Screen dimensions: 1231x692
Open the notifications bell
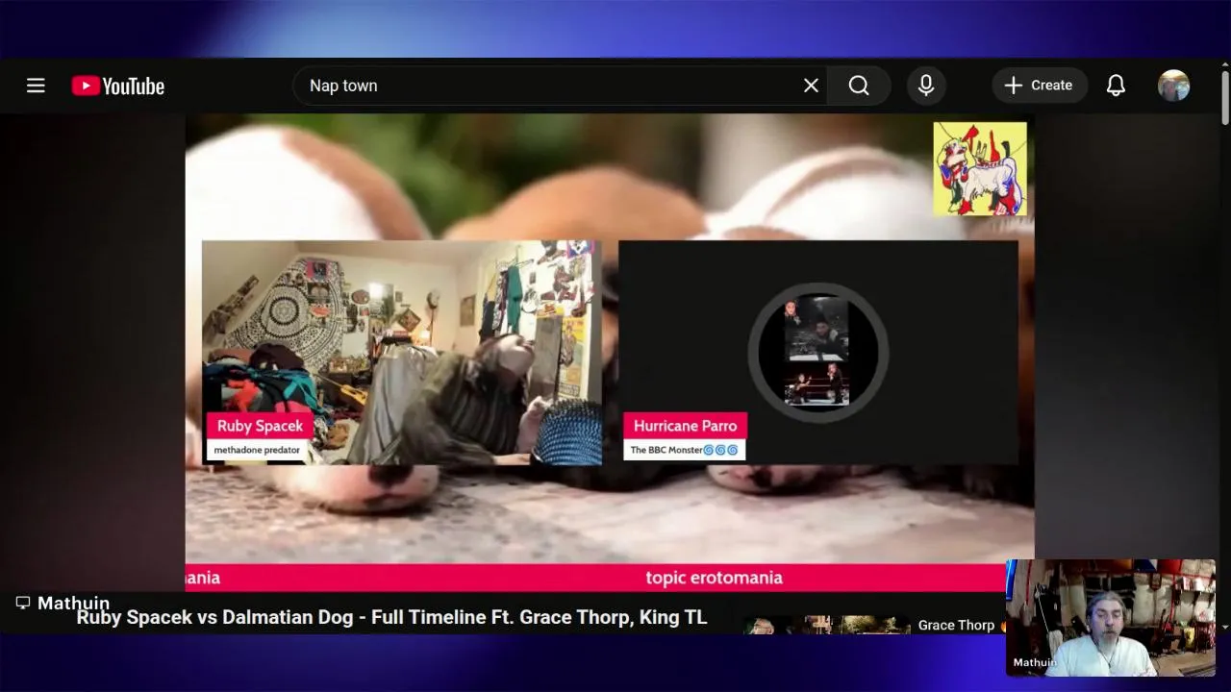pos(1116,86)
